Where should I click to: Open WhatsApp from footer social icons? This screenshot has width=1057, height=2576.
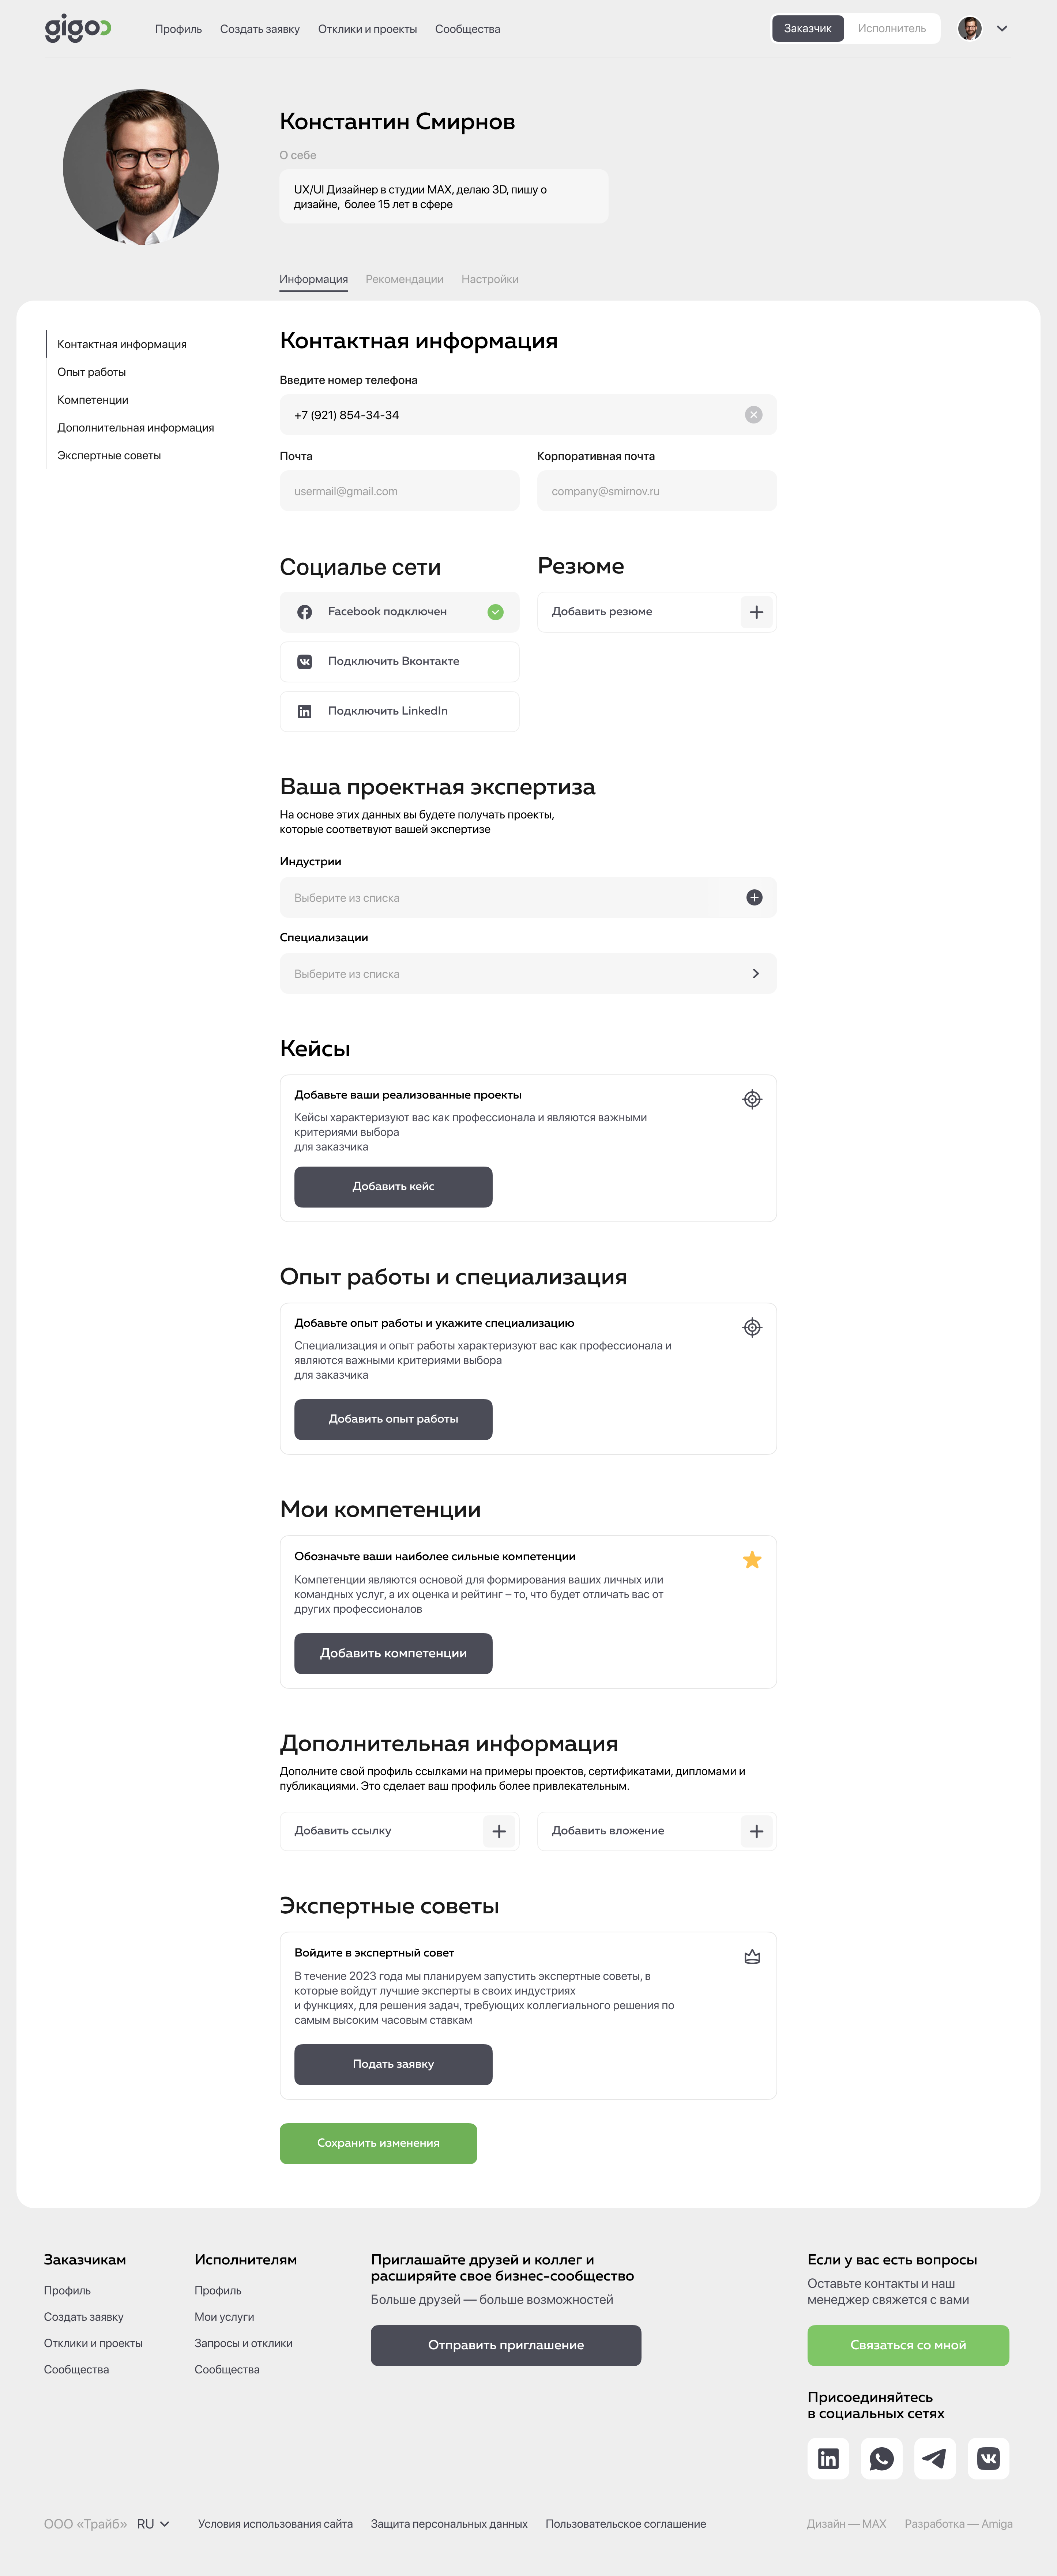point(881,2458)
